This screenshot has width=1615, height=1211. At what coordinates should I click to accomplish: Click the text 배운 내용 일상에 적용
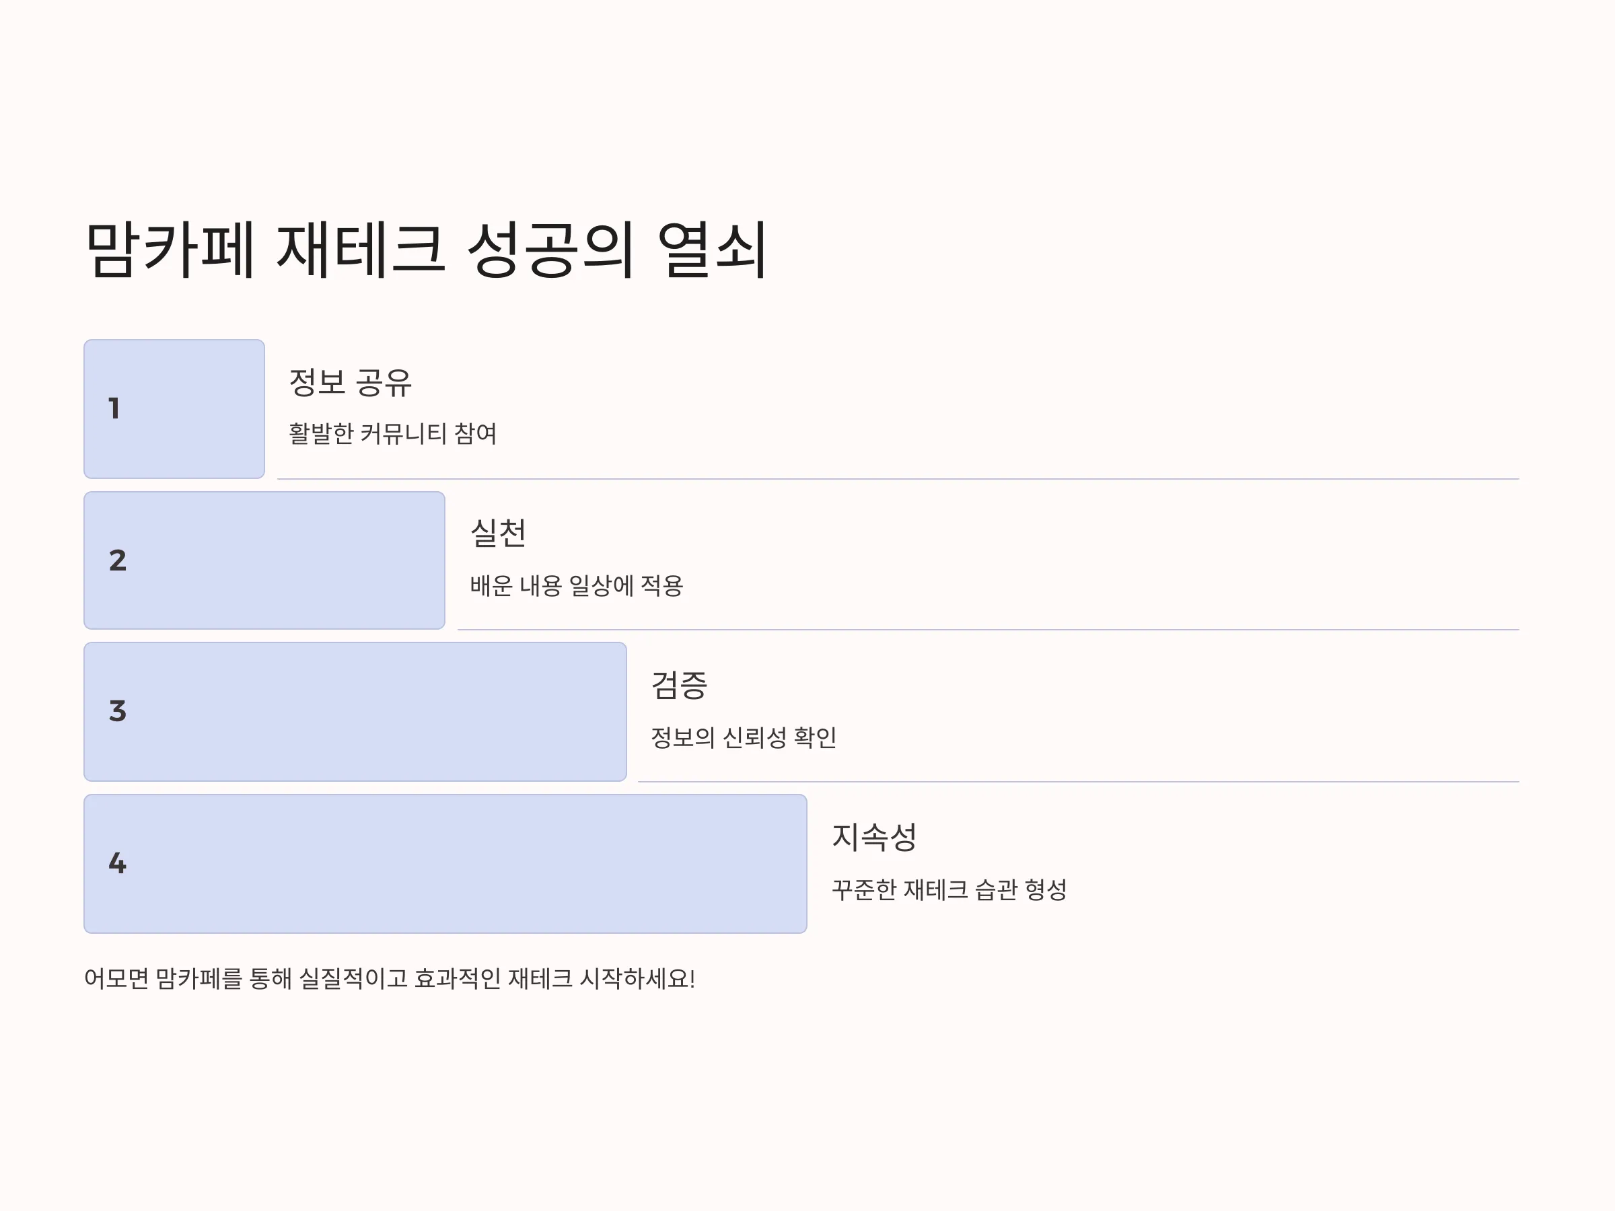[577, 585]
